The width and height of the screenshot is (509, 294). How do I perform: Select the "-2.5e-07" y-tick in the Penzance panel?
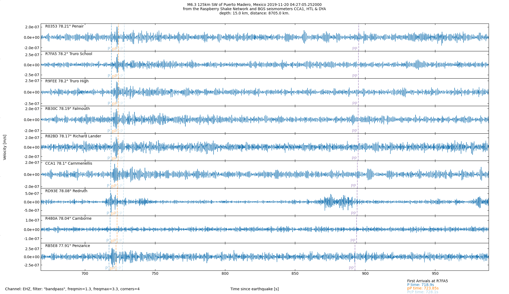(x=32, y=265)
